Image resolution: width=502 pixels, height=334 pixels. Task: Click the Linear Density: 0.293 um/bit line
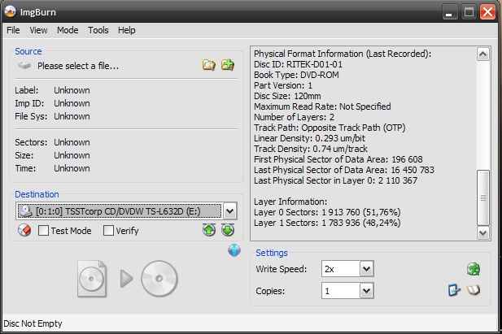click(x=310, y=138)
